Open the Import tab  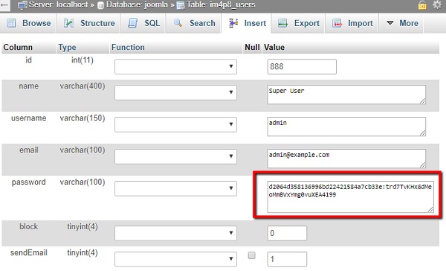(x=352, y=23)
